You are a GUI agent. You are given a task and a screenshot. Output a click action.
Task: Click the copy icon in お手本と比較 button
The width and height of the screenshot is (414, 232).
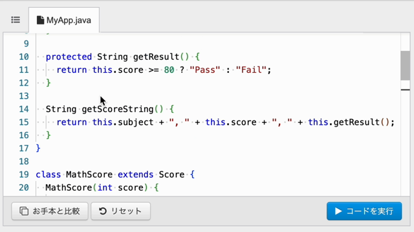pos(24,211)
